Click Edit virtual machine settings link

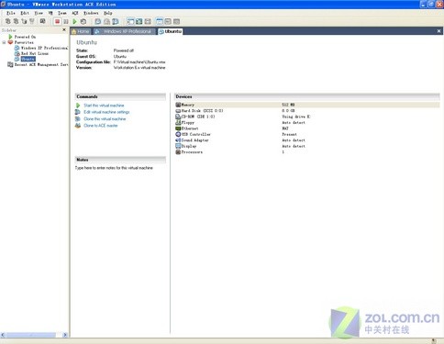click(106, 112)
